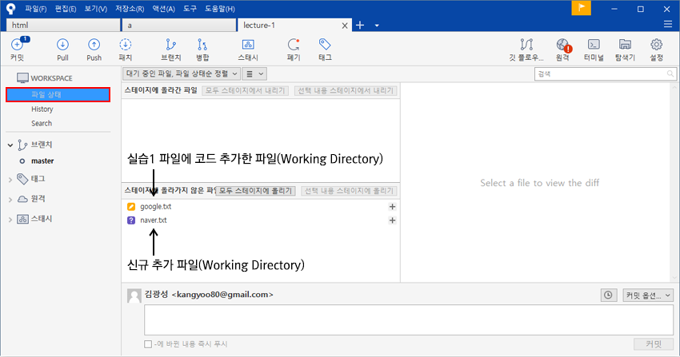Stage naver.txt with its plus button
Screen dimensions: 680x357
pyautogui.click(x=393, y=220)
